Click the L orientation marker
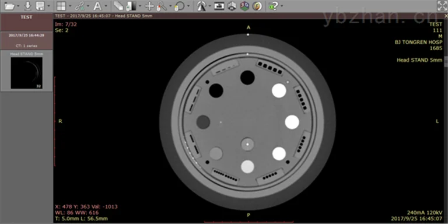 point(437,121)
